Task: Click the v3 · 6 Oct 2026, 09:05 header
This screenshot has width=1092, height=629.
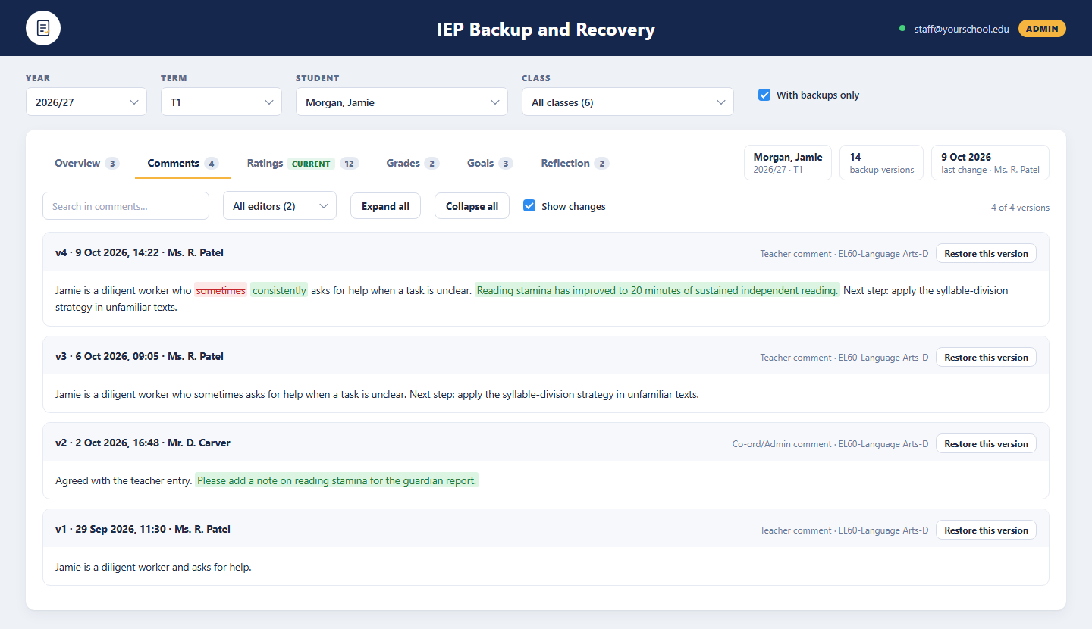Action: pyautogui.click(x=140, y=356)
